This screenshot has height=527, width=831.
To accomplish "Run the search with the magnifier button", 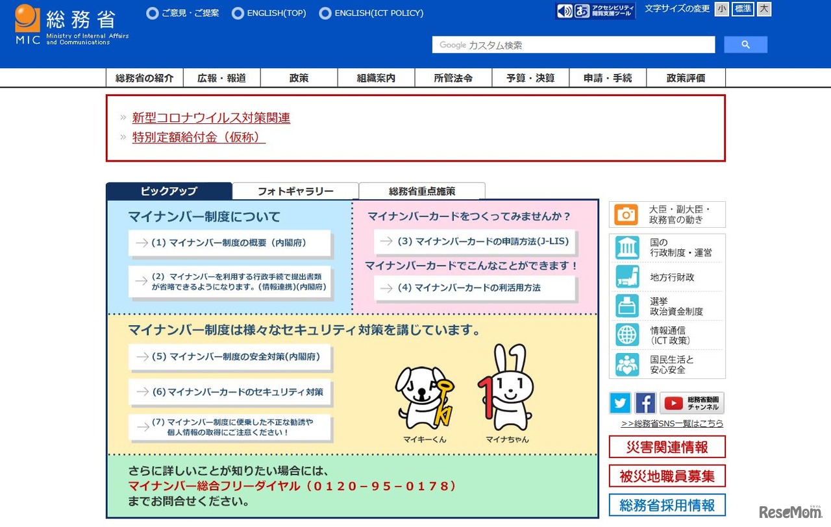I will click(x=745, y=44).
